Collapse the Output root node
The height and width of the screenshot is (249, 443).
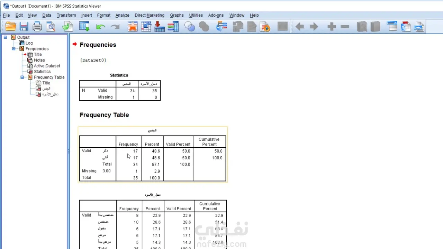[6, 37]
